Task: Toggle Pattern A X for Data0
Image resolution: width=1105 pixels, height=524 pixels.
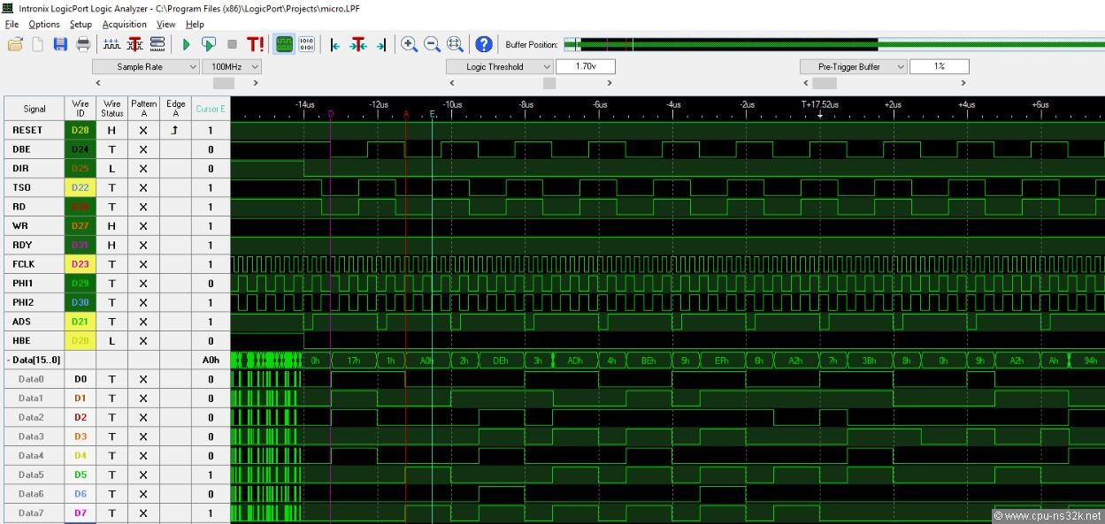Action: pyautogui.click(x=143, y=379)
